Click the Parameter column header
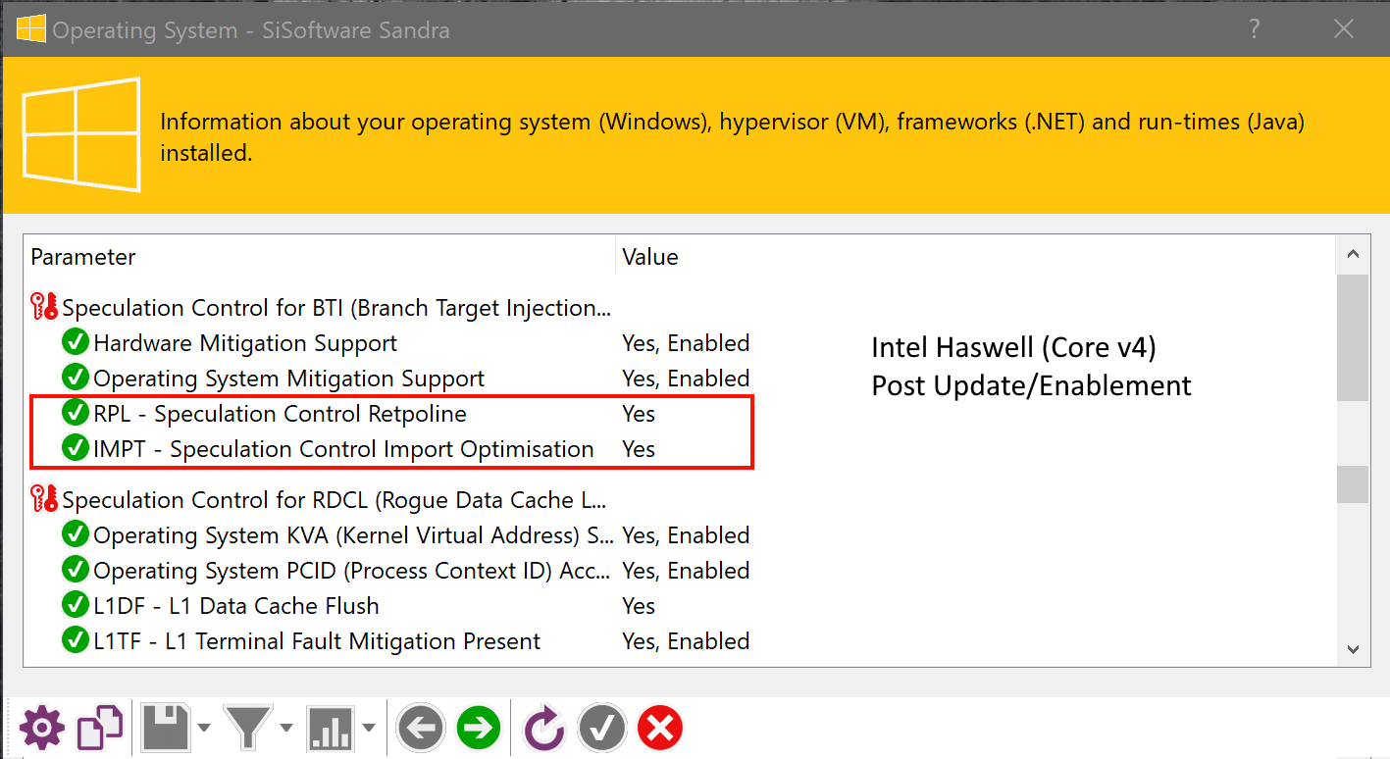 coord(320,257)
